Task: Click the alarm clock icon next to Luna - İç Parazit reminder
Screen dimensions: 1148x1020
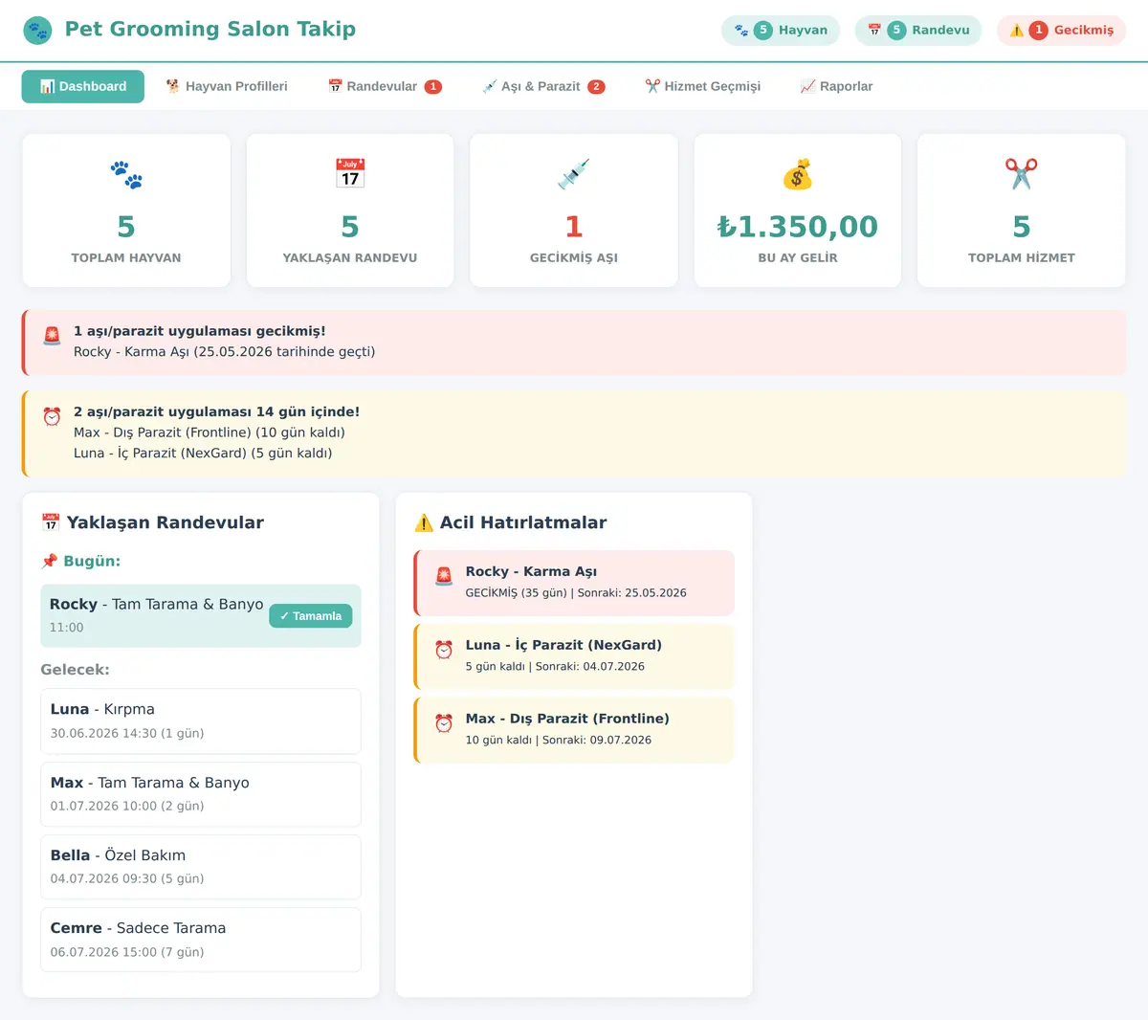Action: pyautogui.click(x=444, y=650)
